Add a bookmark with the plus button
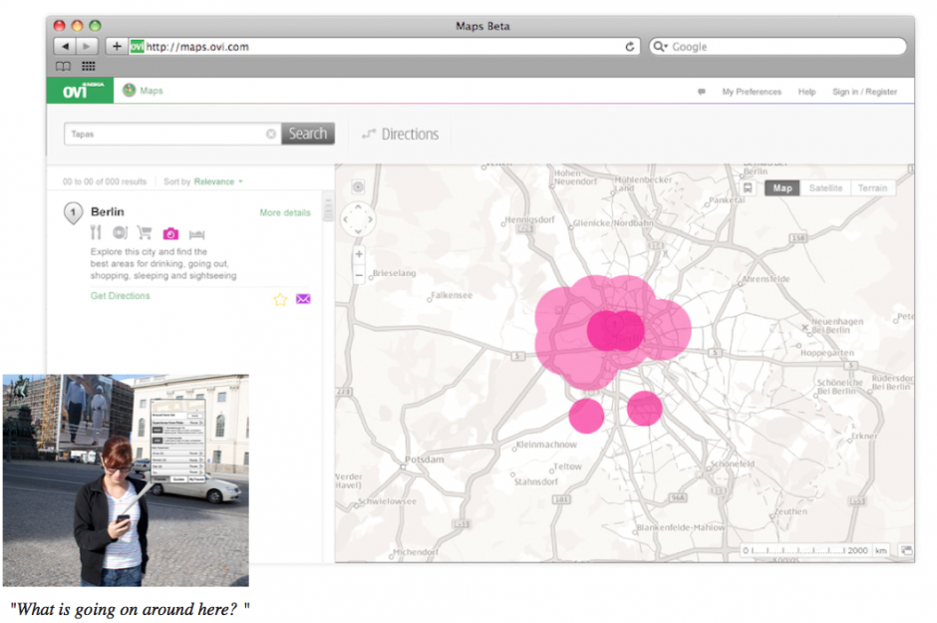Image resolution: width=937 pixels, height=623 pixels. (x=117, y=46)
